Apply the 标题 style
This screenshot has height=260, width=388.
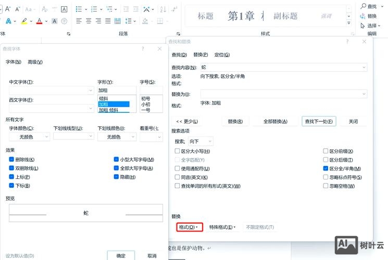tap(206, 16)
